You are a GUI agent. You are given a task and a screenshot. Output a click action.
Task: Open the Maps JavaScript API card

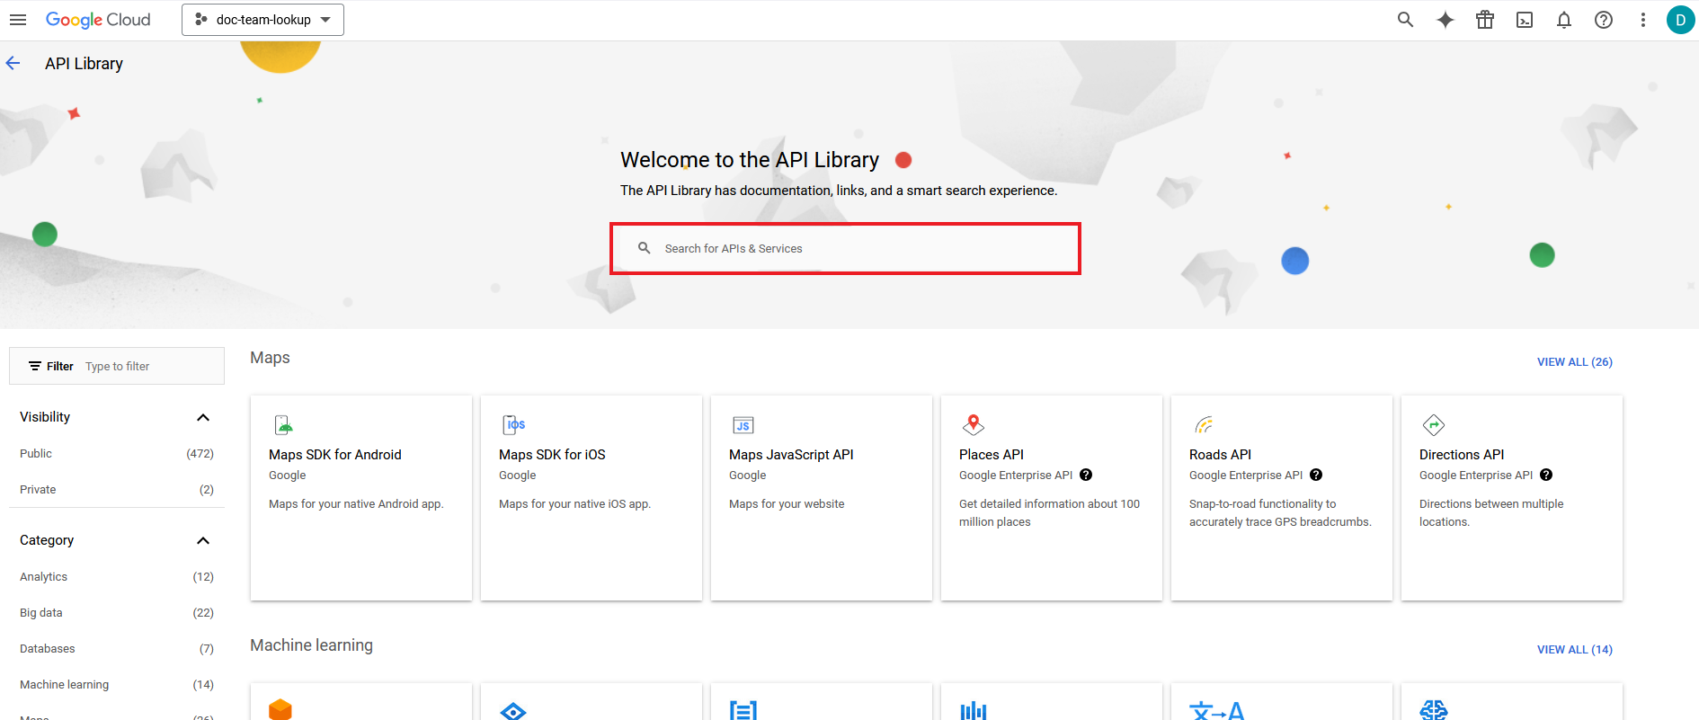(820, 497)
